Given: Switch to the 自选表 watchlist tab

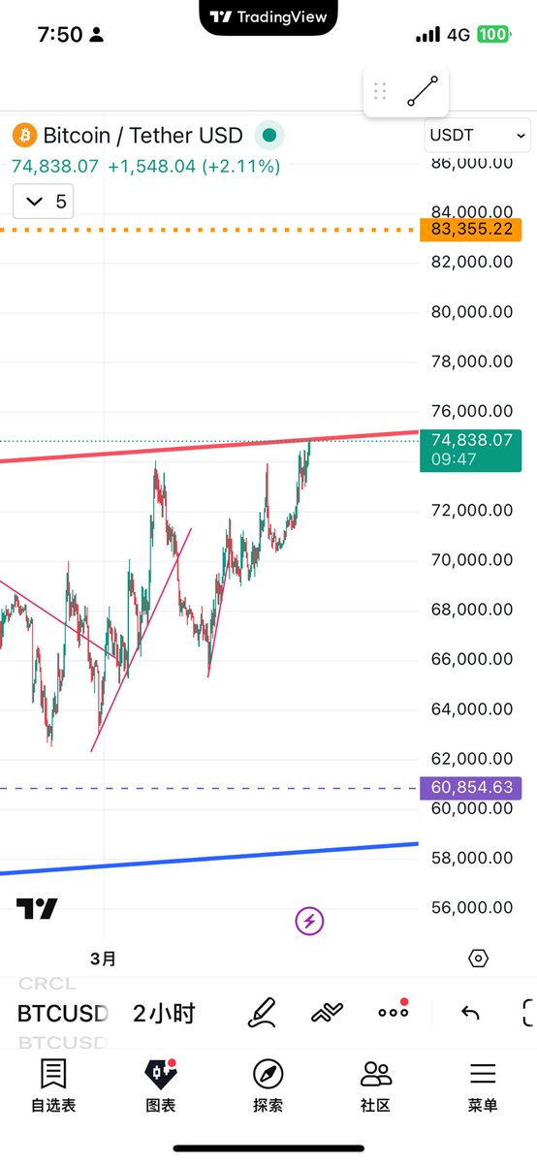Looking at the screenshot, I should click(53, 1085).
